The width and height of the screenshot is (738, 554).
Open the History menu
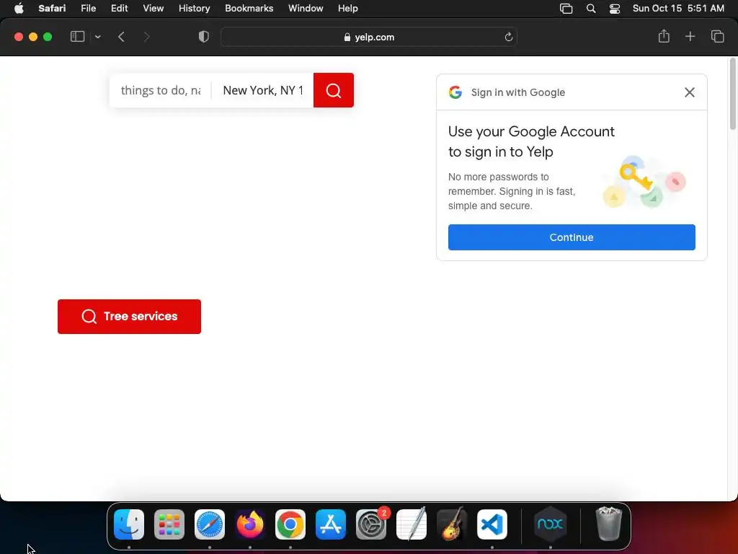(x=194, y=8)
